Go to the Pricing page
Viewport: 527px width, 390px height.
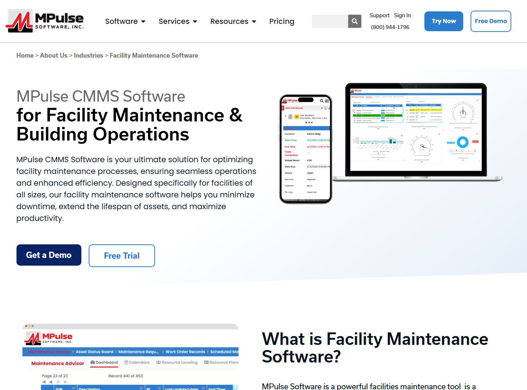282,21
